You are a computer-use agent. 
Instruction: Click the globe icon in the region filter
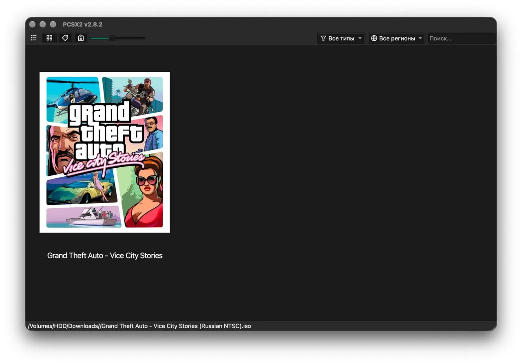pyautogui.click(x=374, y=38)
